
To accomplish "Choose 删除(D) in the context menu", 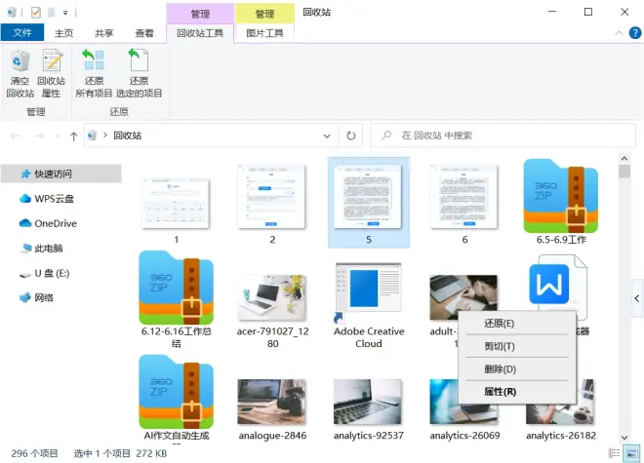I will (500, 369).
